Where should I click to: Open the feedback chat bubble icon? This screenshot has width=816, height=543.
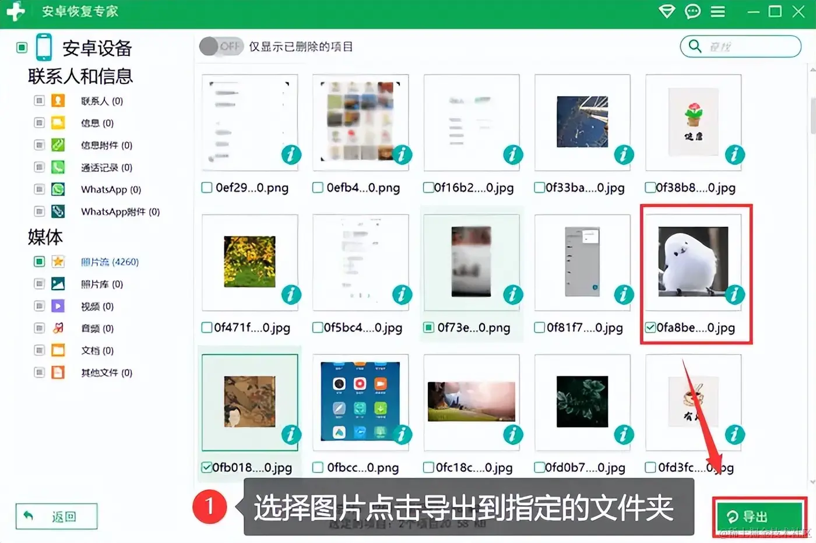click(692, 11)
